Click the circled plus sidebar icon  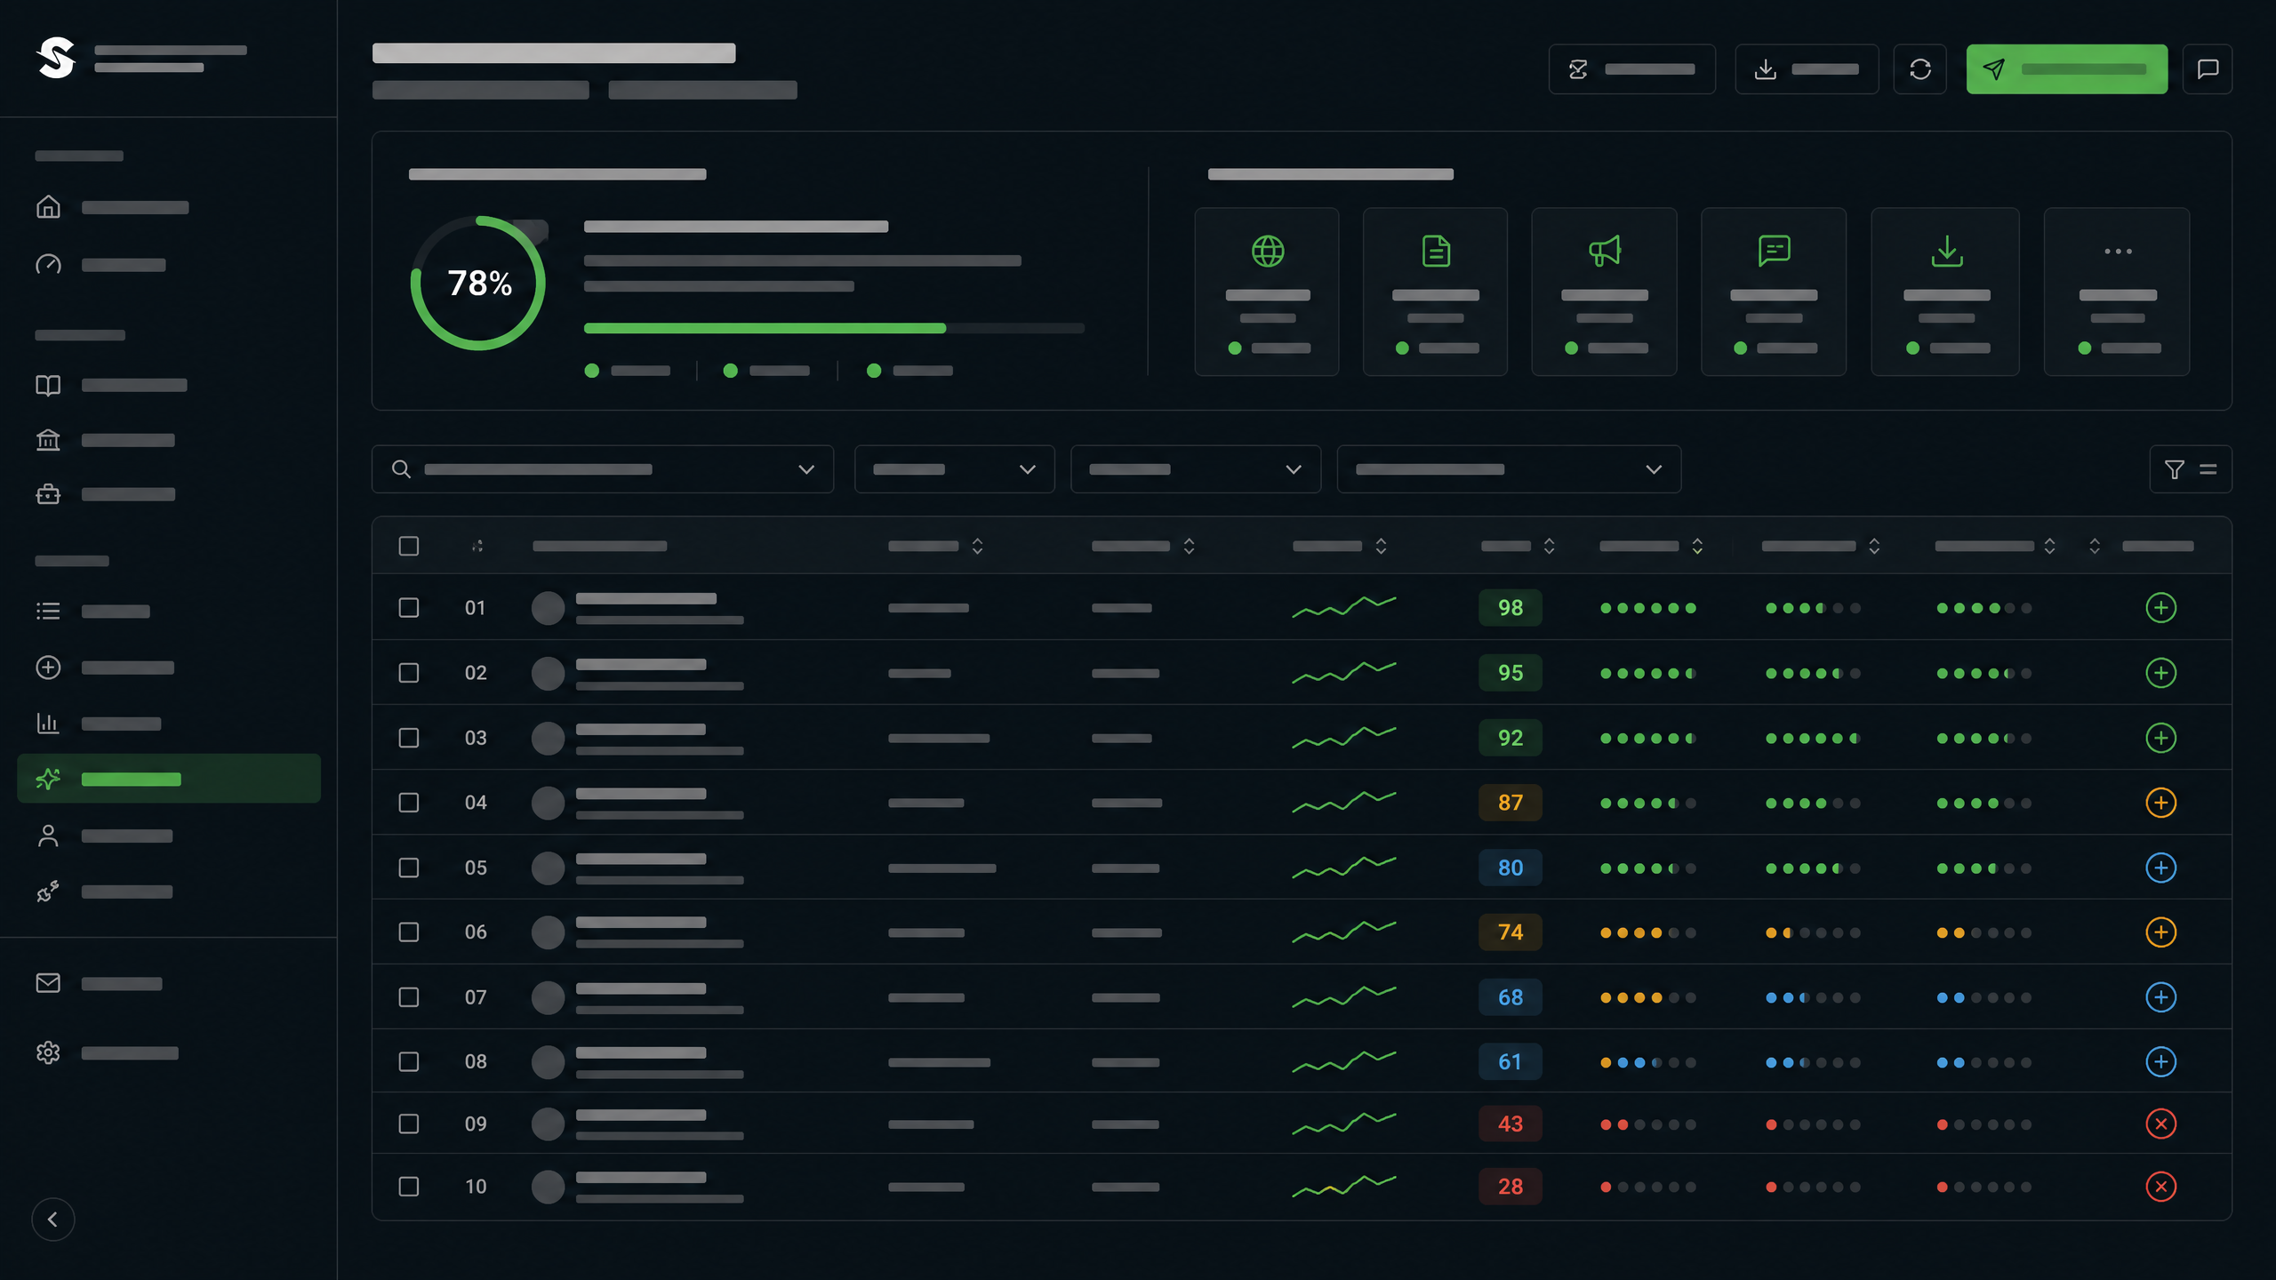[48, 668]
